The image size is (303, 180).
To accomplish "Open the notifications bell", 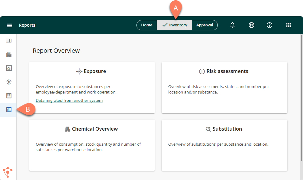I will pyautogui.click(x=232, y=25).
